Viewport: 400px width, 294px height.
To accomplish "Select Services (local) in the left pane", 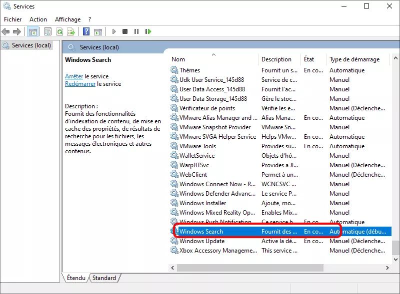I will [x=30, y=45].
